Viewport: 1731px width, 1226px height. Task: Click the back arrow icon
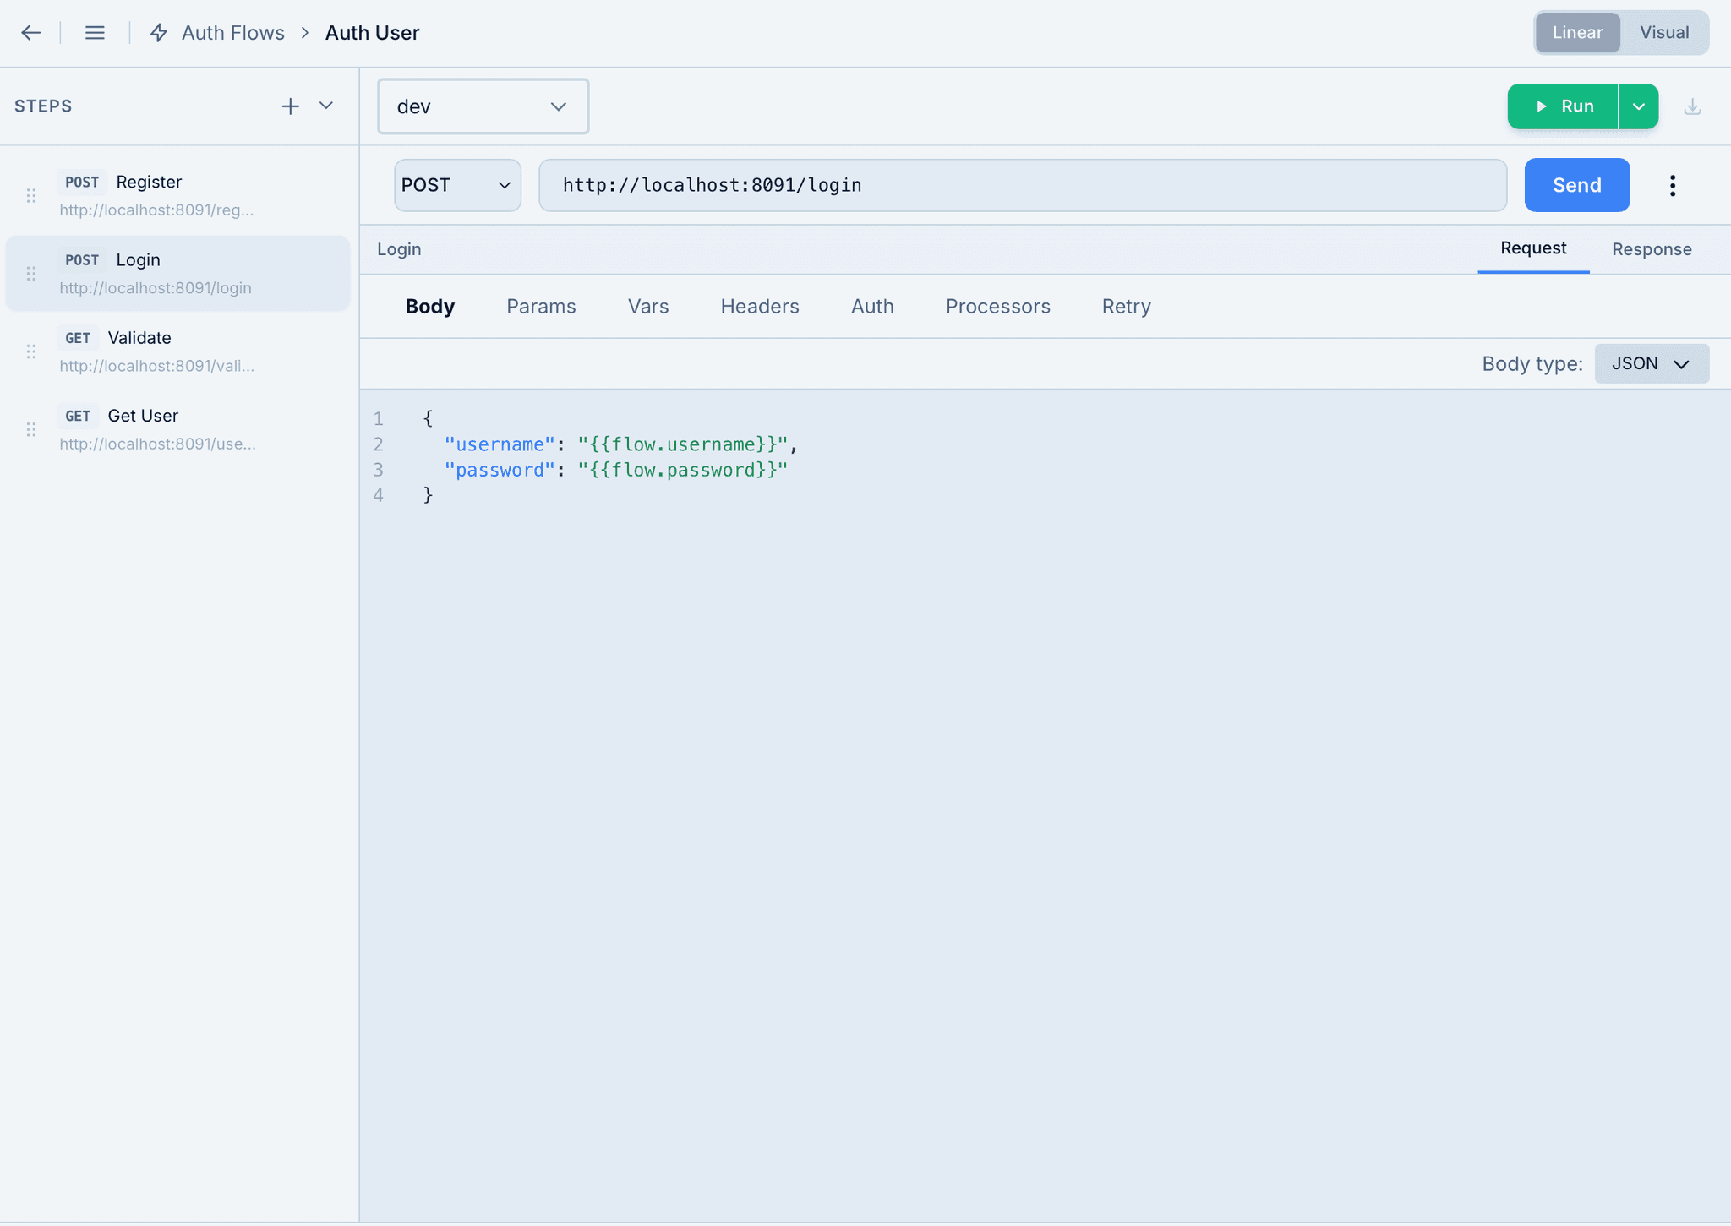pos(31,33)
